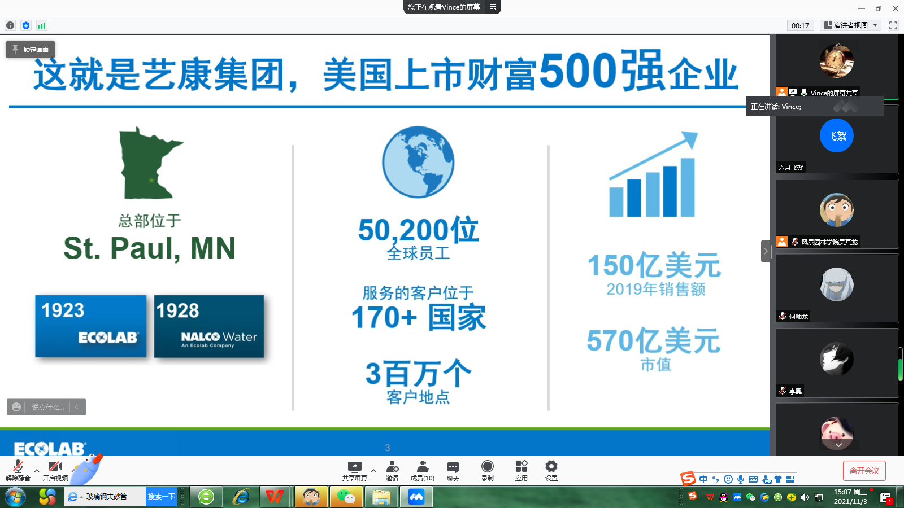The width and height of the screenshot is (904, 508).
Task: Click 锁定画面 pin screen button
Action: pos(31,50)
